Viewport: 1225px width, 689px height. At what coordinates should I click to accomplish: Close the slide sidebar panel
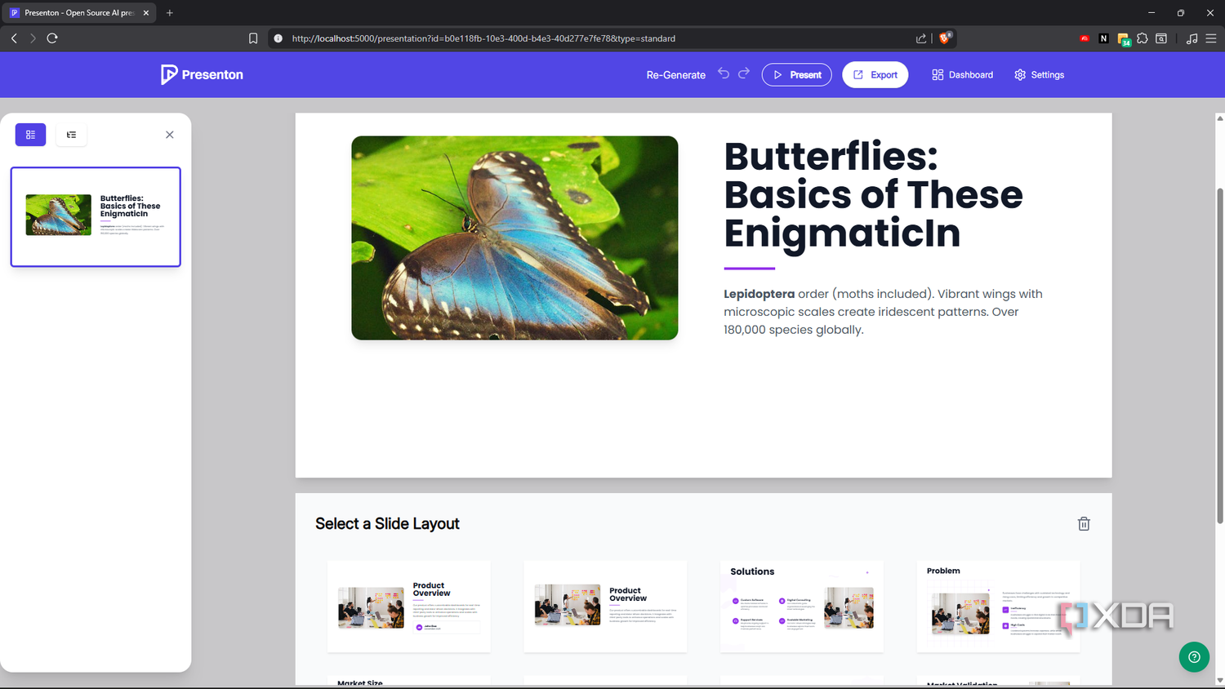point(170,135)
